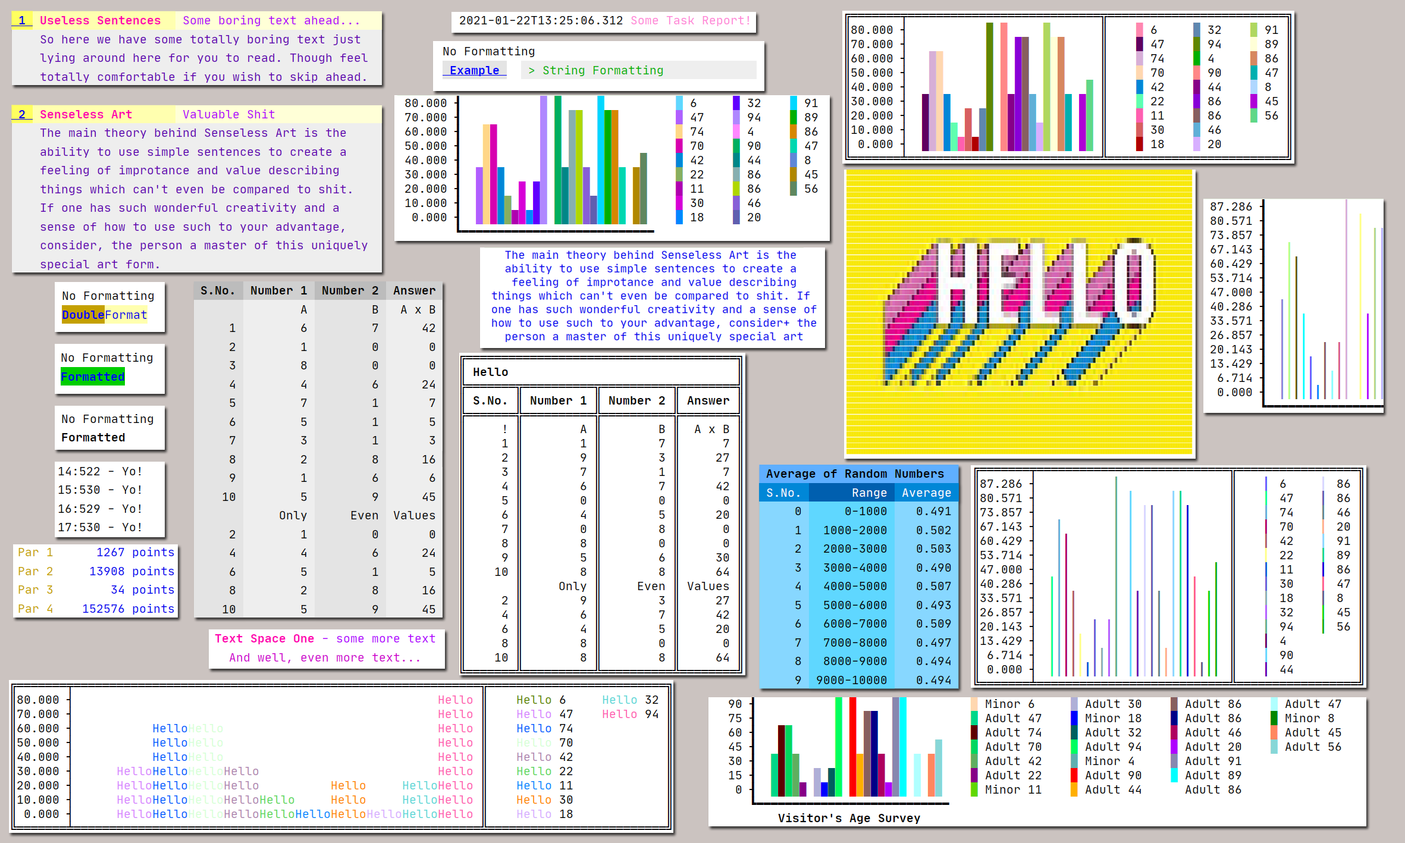Click the 9000-10000 range row
This screenshot has height=843, width=1405.
(851, 680)
